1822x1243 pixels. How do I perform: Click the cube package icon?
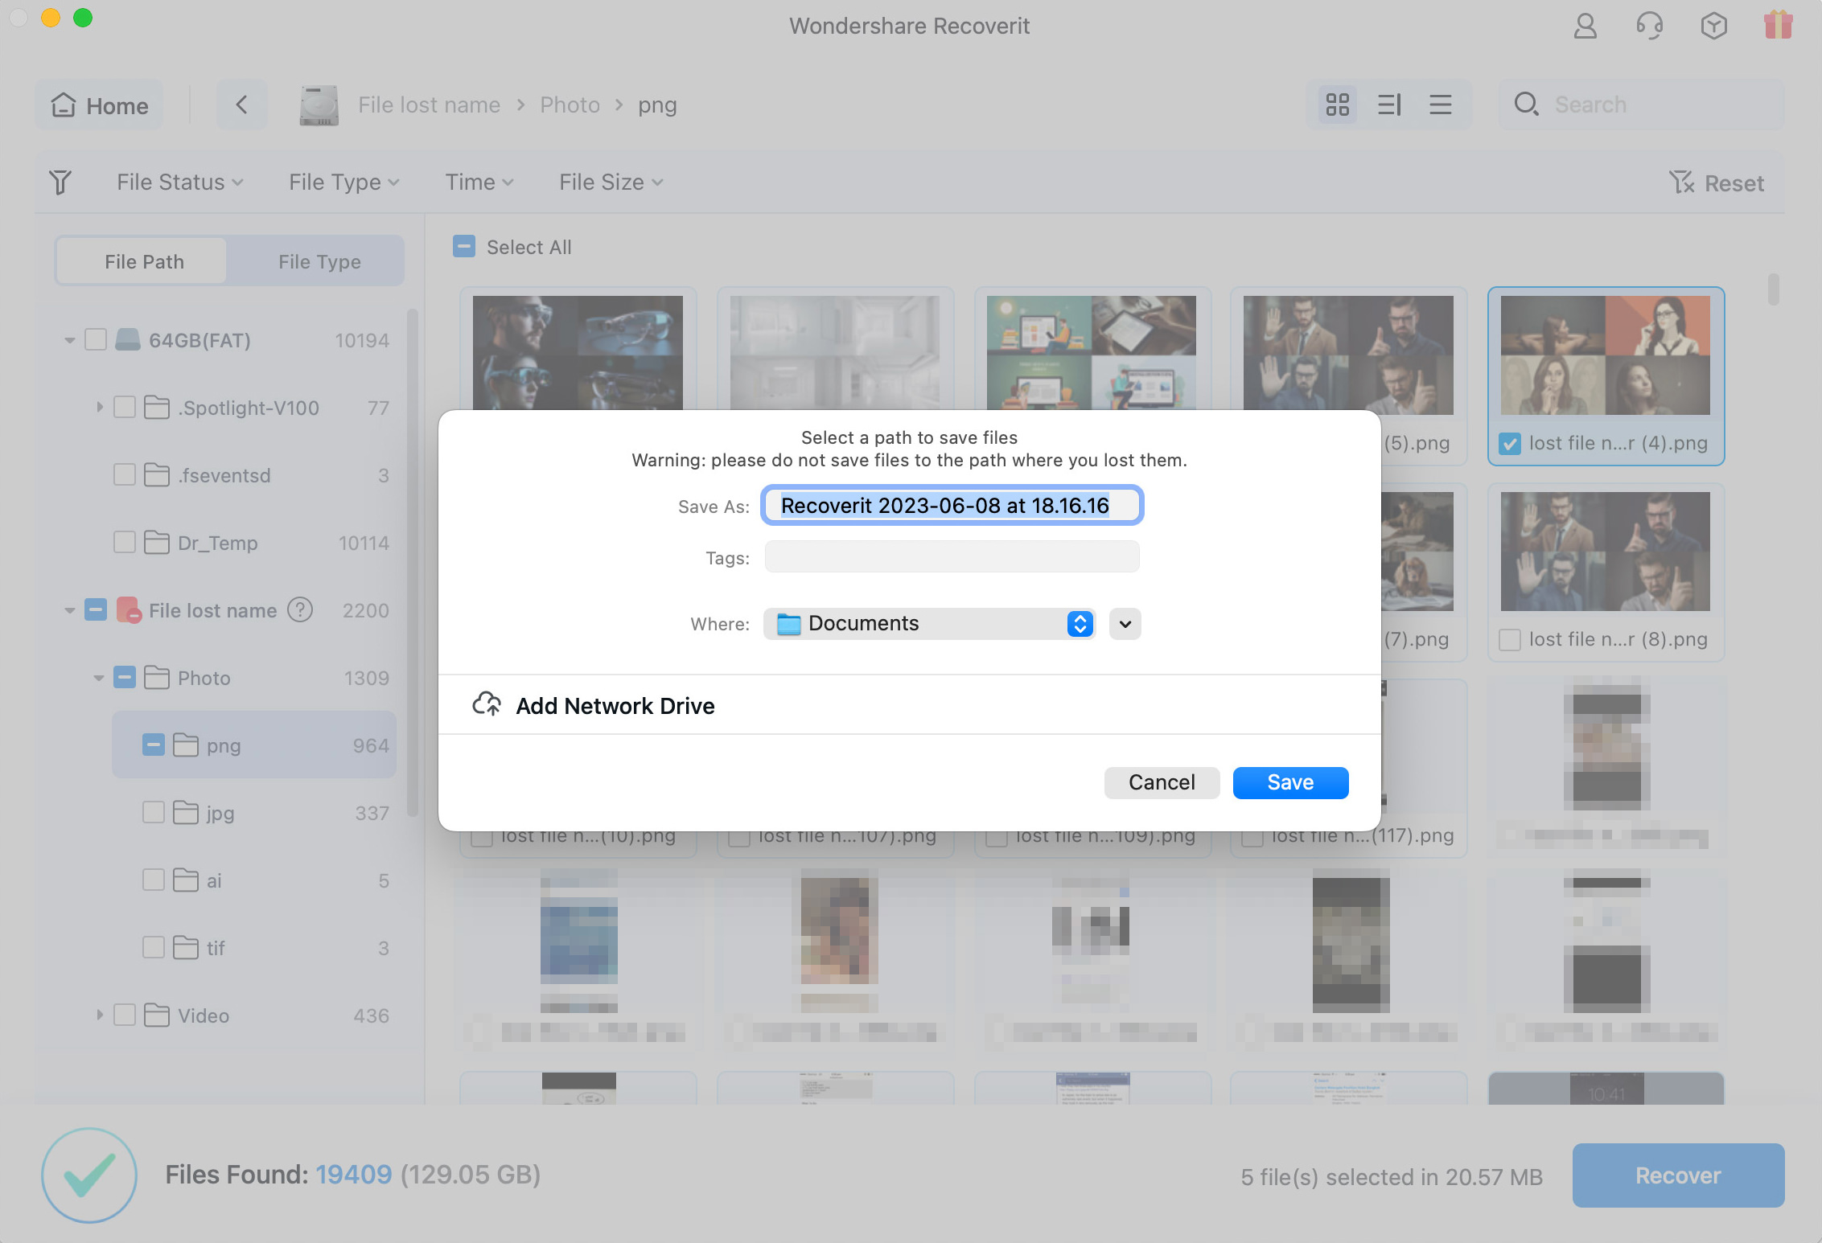[x=1713, y=26]
